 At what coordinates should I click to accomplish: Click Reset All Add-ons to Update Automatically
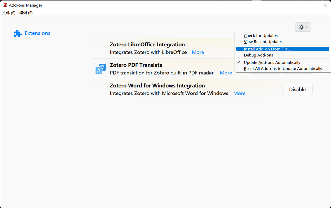[x=283, y=69]
